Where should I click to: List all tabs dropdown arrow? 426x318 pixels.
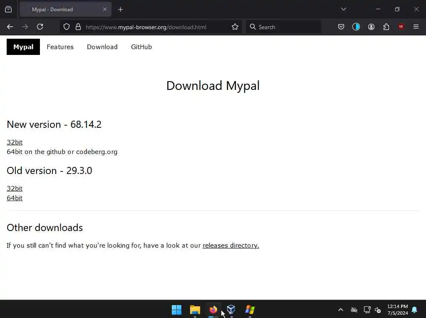[343, 9]
